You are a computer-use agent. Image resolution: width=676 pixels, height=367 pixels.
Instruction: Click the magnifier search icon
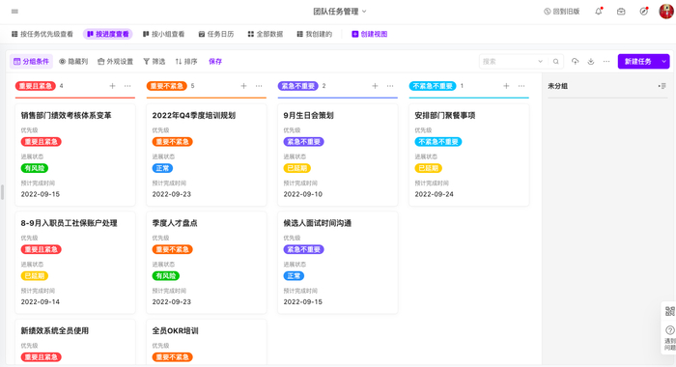(555, 61)
